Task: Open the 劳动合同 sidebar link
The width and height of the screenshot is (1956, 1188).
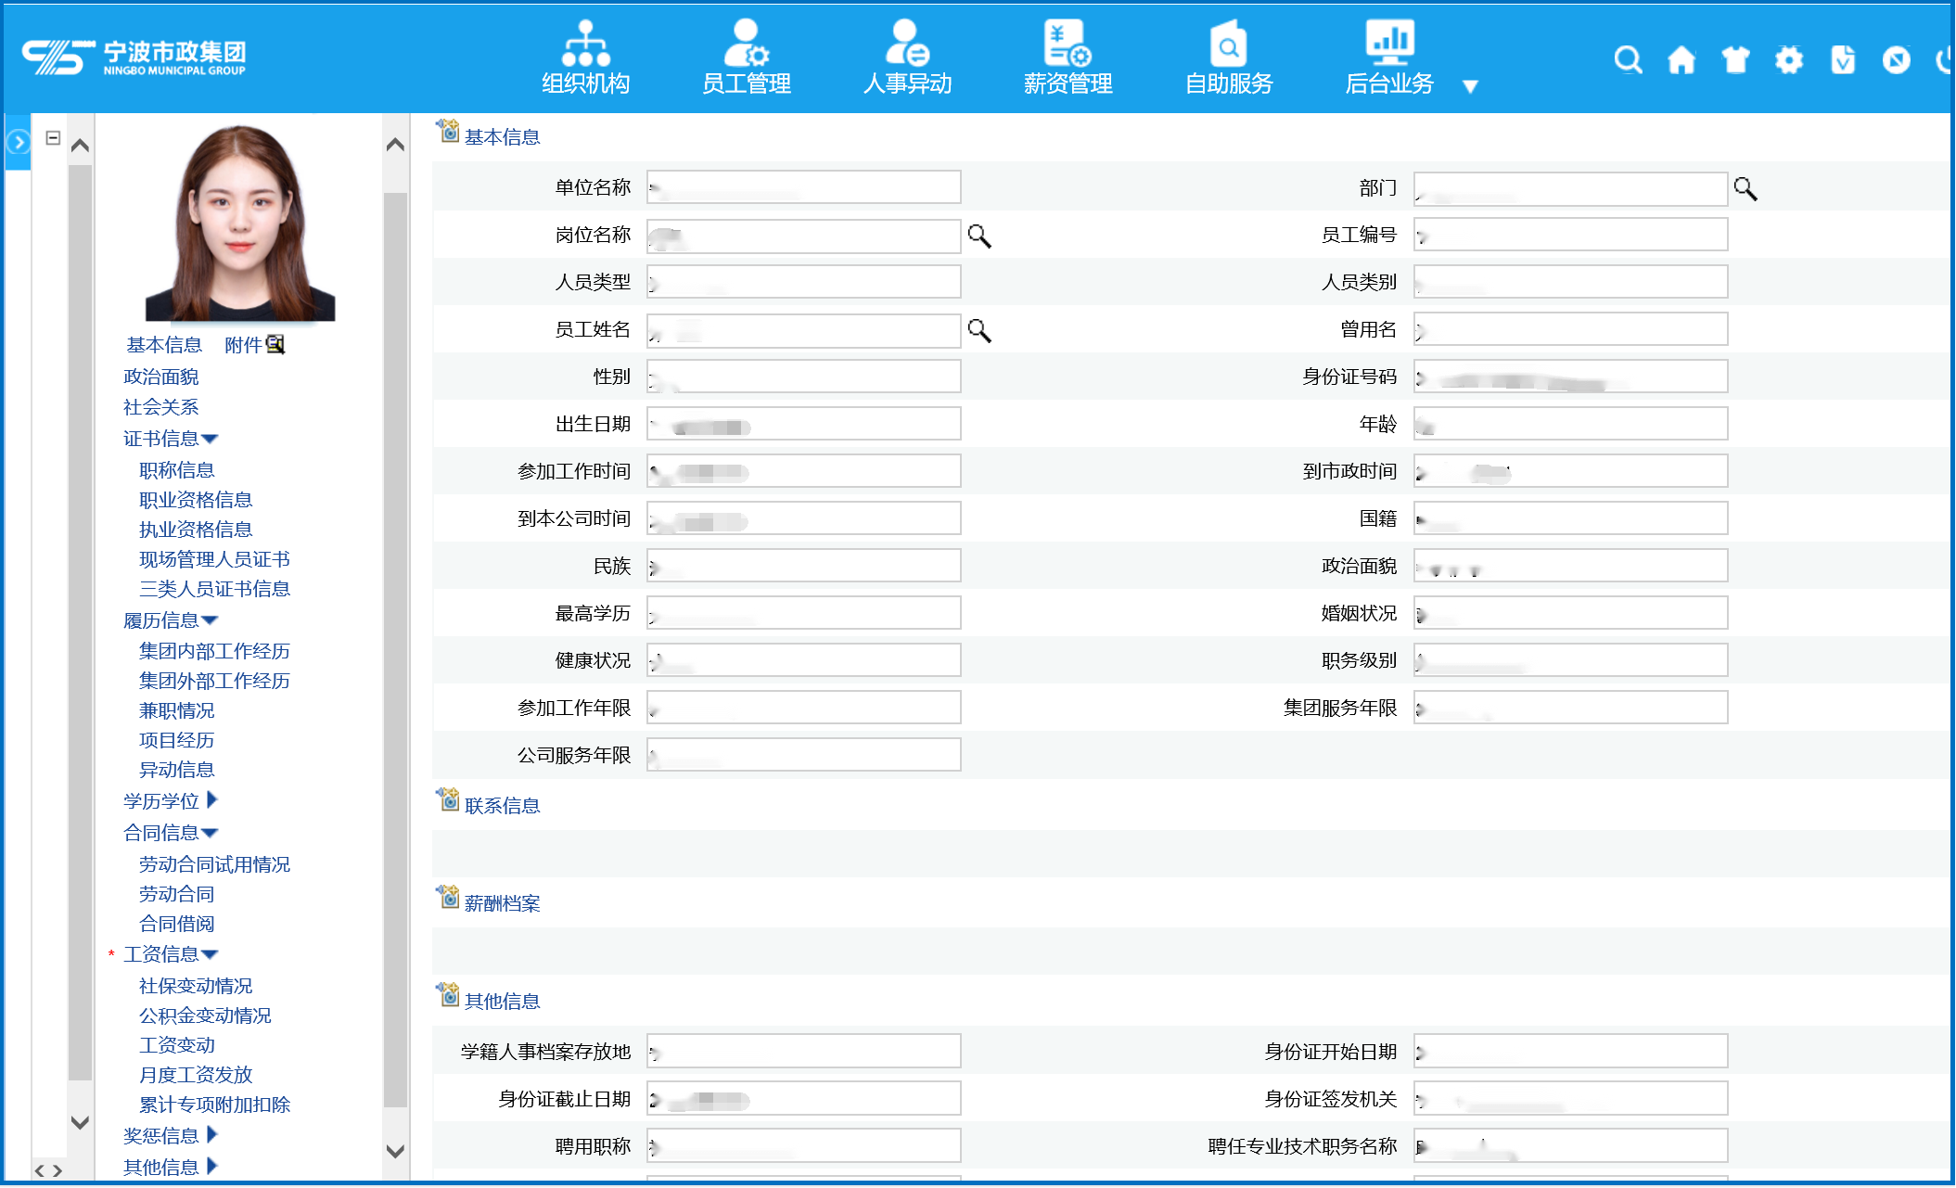Action: [x=176, y=894]
